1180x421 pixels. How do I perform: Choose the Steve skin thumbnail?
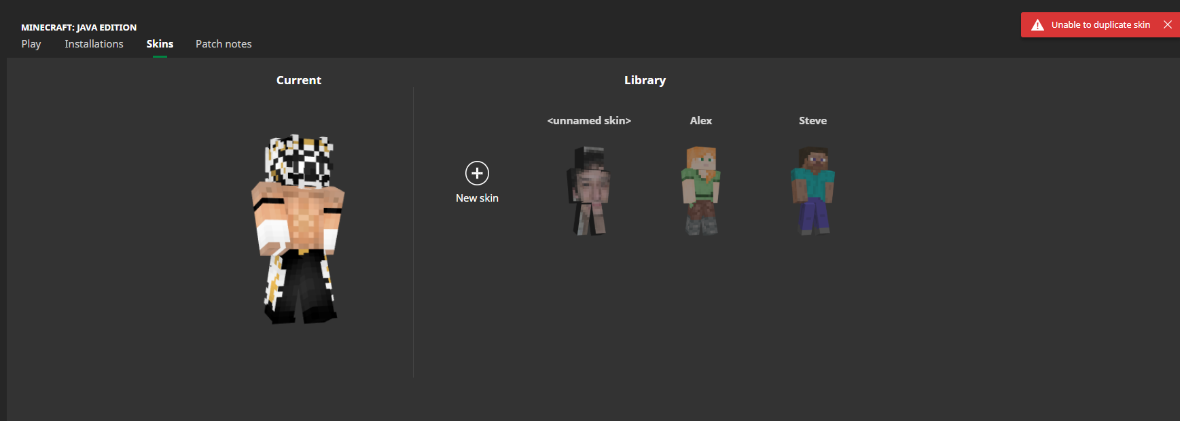812,191
